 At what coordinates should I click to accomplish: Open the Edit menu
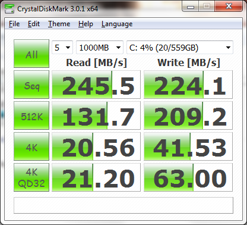(x=34, y=24)
